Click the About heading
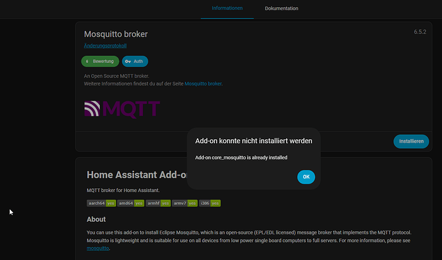 coord(96,219)
